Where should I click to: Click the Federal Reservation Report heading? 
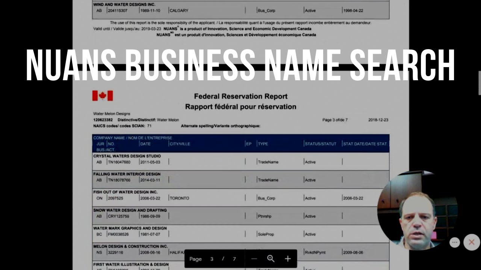[x=241, y=96]
